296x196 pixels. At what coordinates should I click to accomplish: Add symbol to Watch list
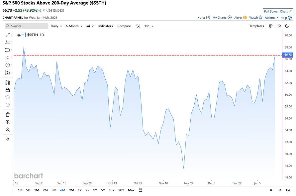256,18
